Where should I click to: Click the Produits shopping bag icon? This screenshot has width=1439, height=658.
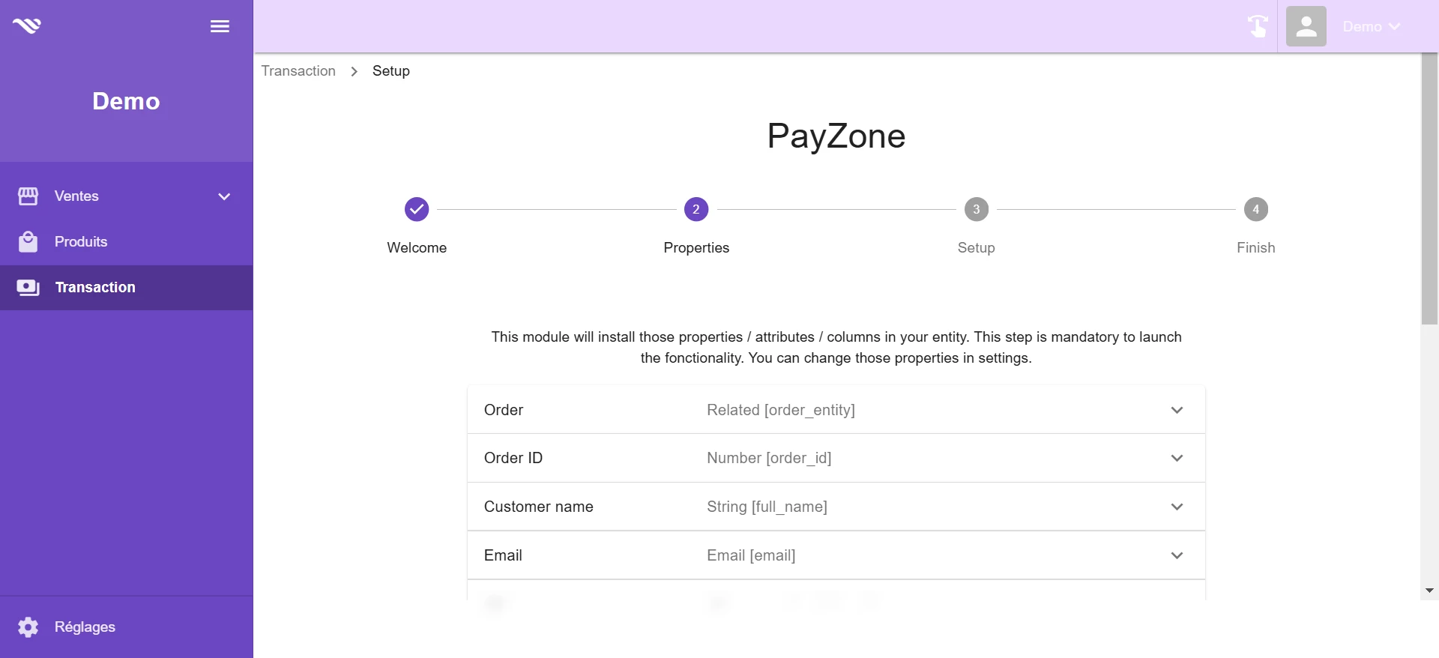[x=28, y=242]
